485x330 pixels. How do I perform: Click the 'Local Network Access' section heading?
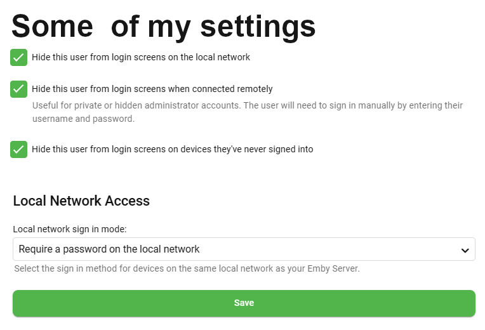point(81,201)
